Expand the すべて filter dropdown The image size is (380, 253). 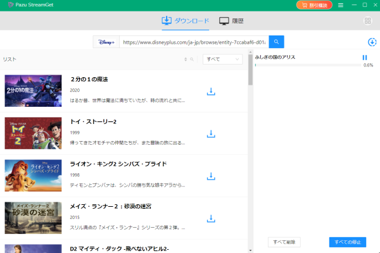[222, 59]
